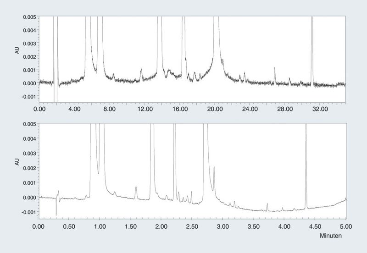Click the tall peak near 31 minutes

[x=312, y=50]
